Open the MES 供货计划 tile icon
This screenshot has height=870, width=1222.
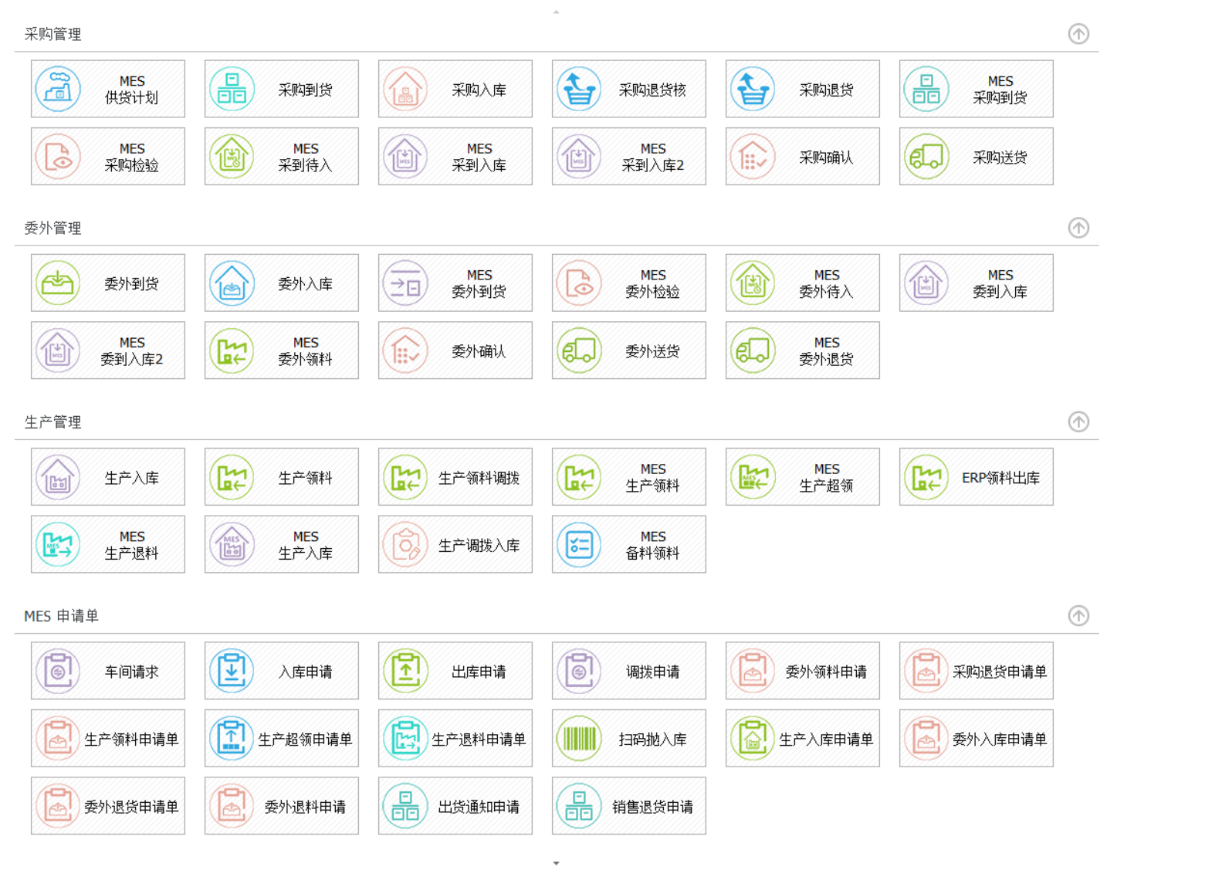(58, 90)
